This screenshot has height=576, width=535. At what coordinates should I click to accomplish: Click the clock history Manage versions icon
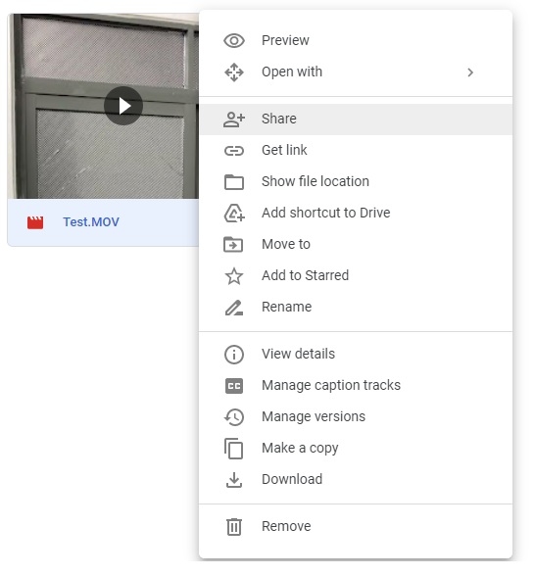point(234,417)
